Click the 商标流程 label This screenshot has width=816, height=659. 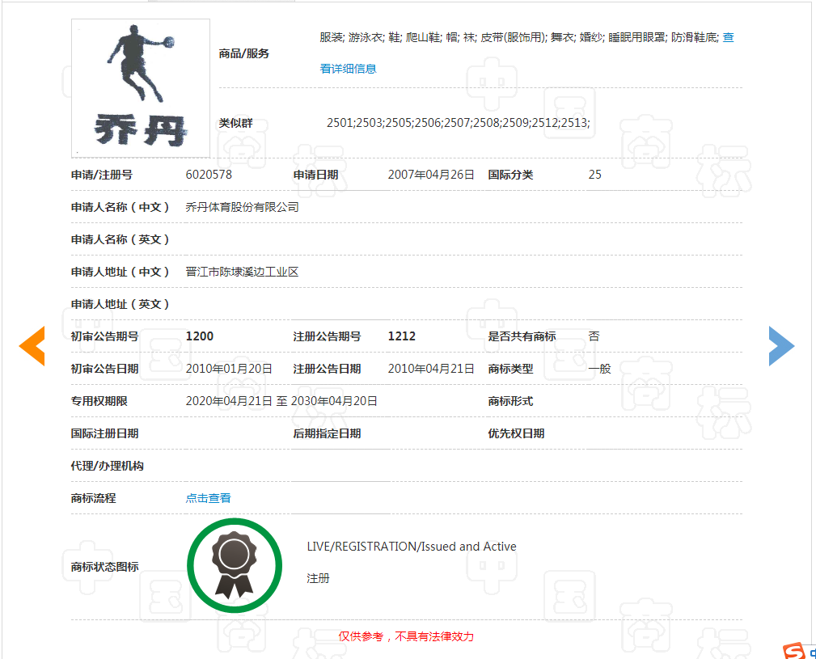[93, 498]
